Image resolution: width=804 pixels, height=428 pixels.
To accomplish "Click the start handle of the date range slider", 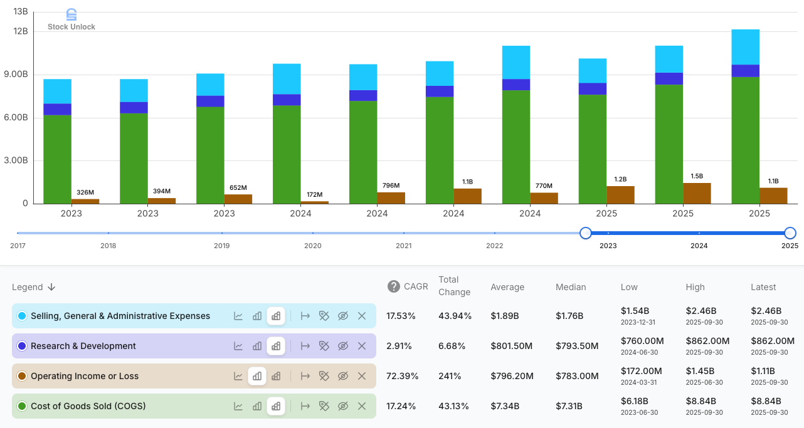I will (x=586, y=233).
